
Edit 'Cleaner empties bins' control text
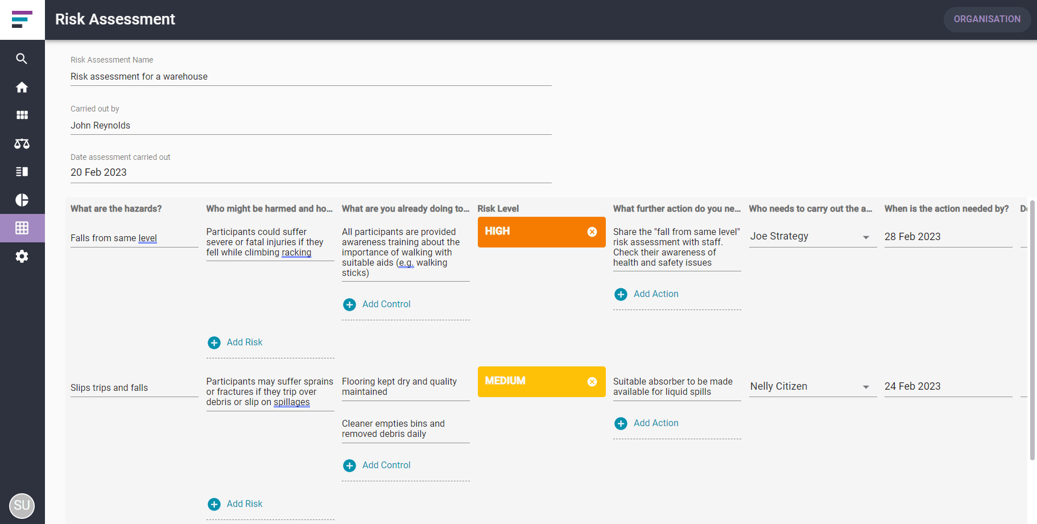pos(406,429)
